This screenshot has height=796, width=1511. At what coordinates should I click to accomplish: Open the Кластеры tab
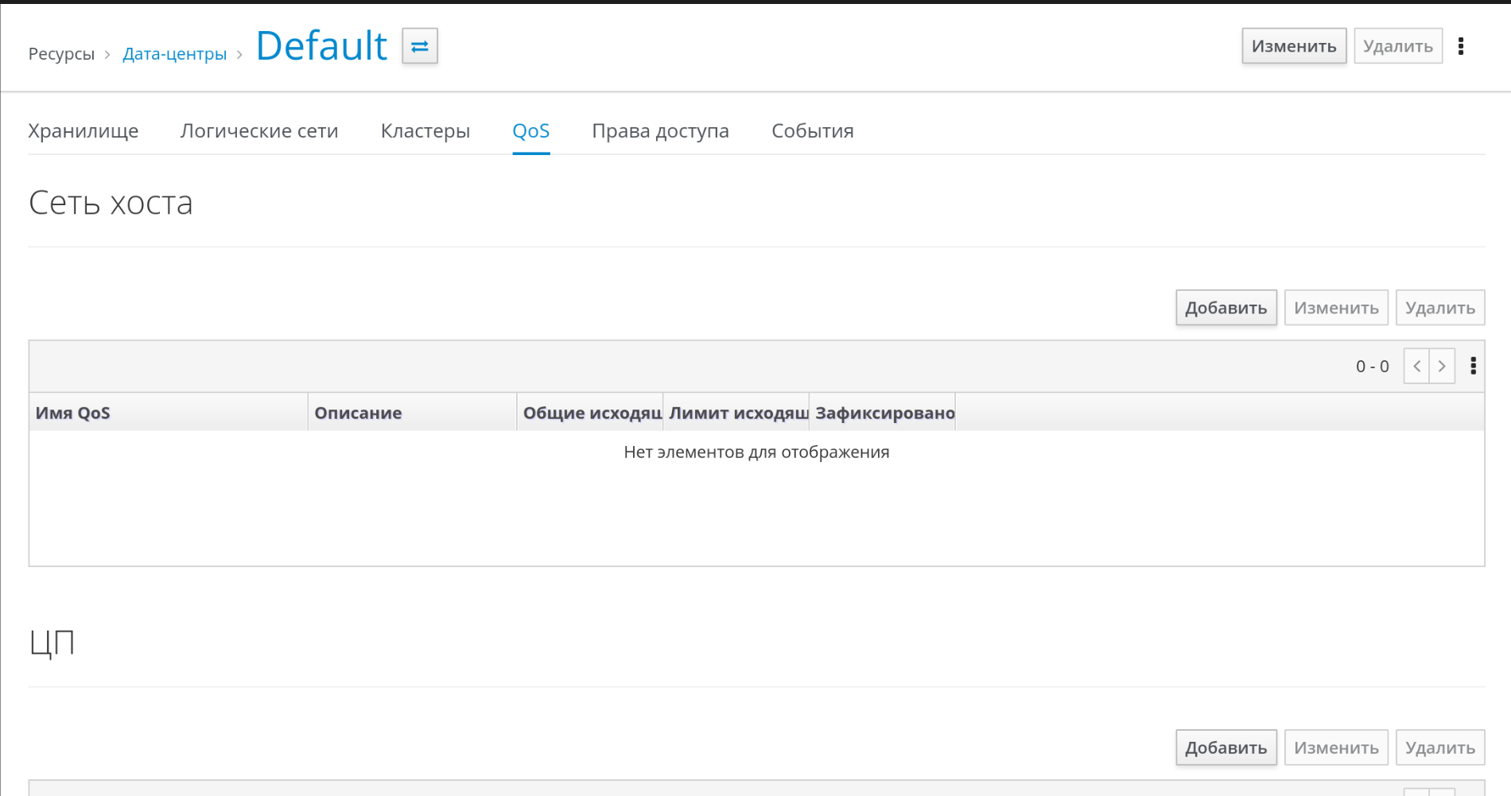point(425,131)
